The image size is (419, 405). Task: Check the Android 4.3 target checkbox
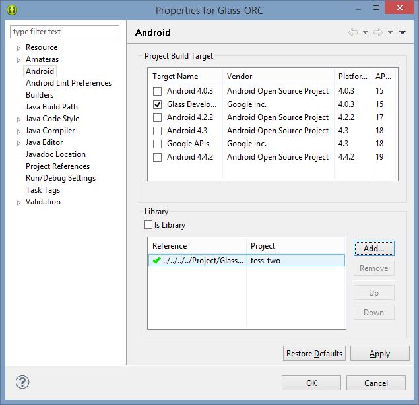coord(157,131)
